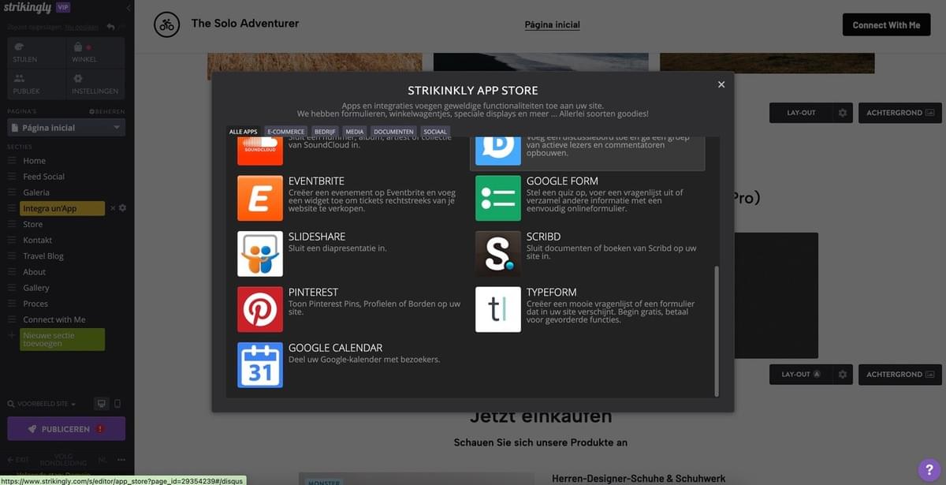Screen dimensions: 946x485
Task: Go to the Home section
Action: click(x=34, y=161)
